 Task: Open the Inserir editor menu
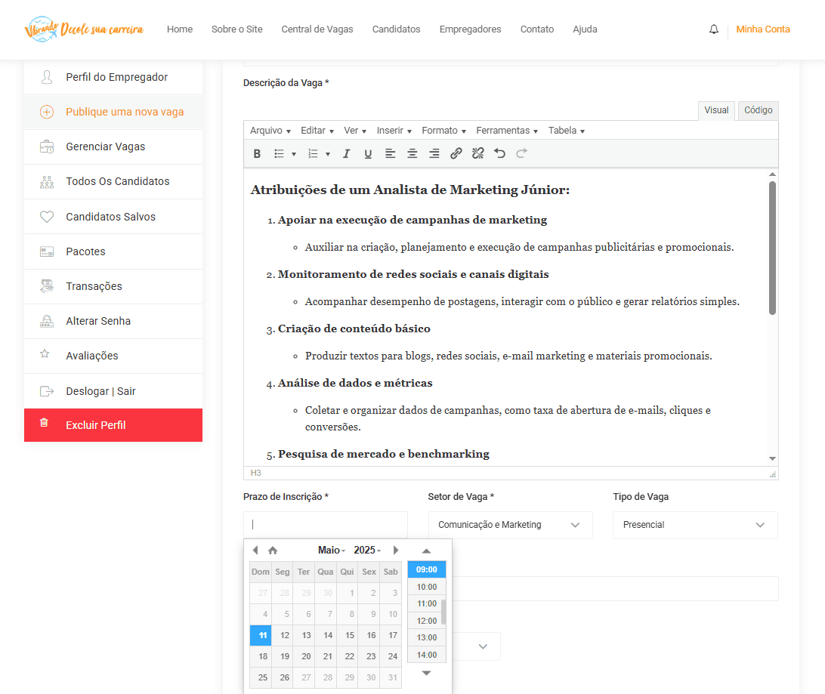394,131
